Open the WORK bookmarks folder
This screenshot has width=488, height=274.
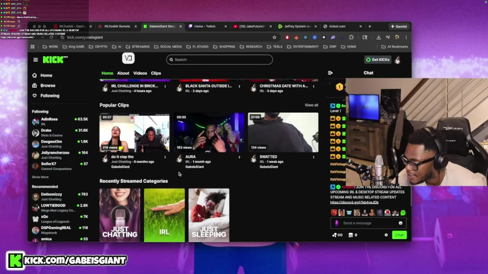coord(50,46)
